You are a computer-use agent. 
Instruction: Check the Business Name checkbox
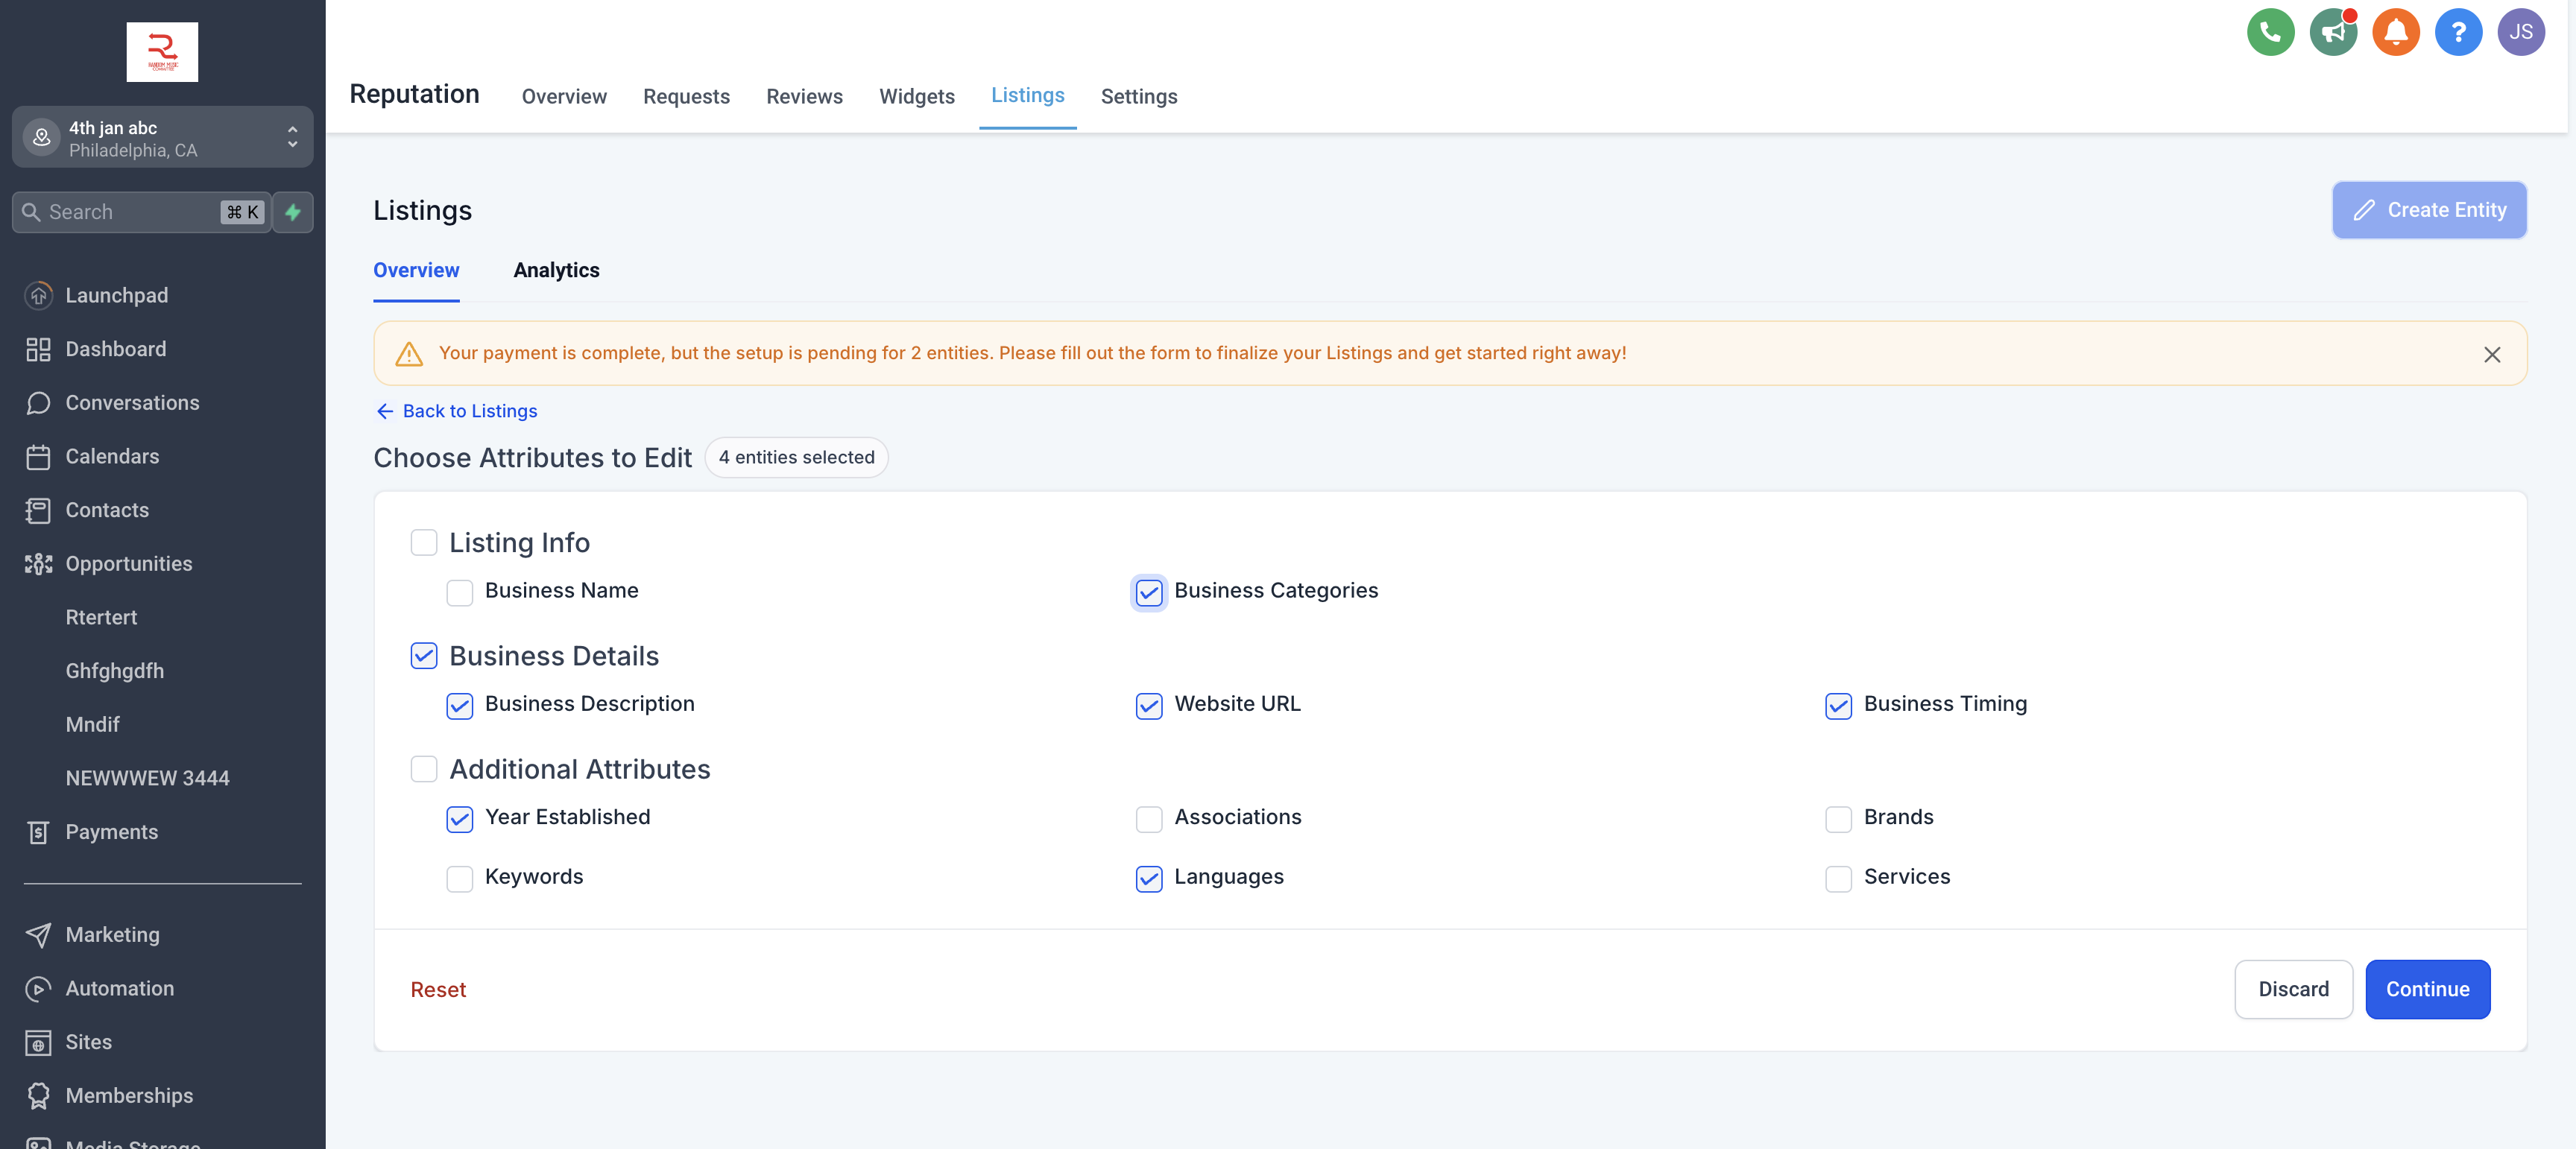click(x=459, y=592)
